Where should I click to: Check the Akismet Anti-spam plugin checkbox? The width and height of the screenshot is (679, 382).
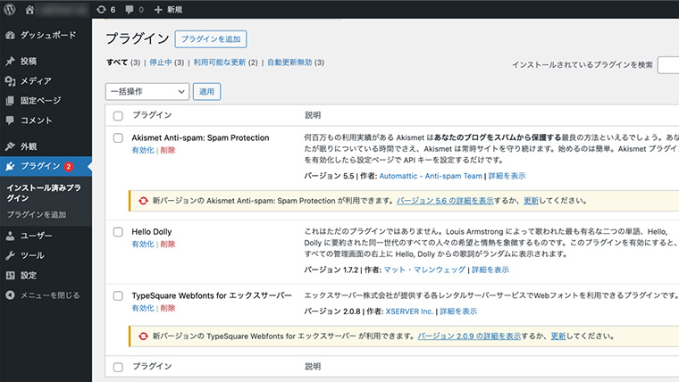click(118, 138)
